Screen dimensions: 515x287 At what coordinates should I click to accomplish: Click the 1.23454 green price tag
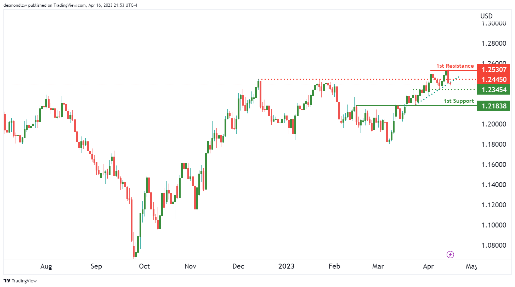(493, 89)
